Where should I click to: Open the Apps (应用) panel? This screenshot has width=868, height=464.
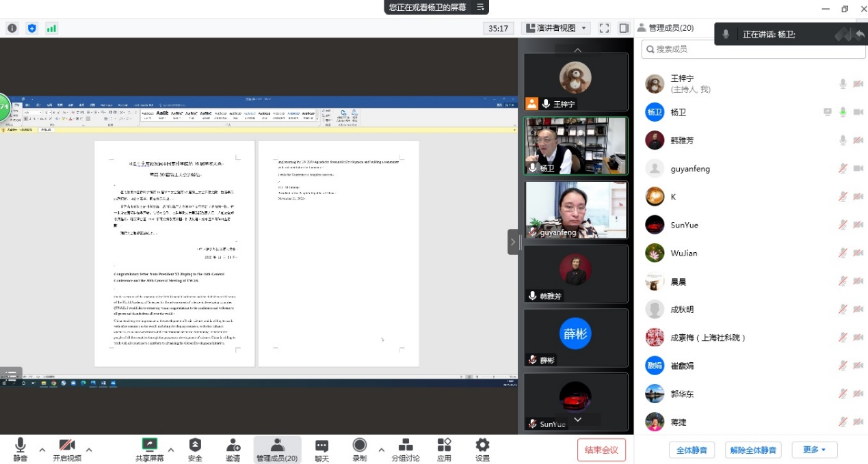(x=444, y=449)
